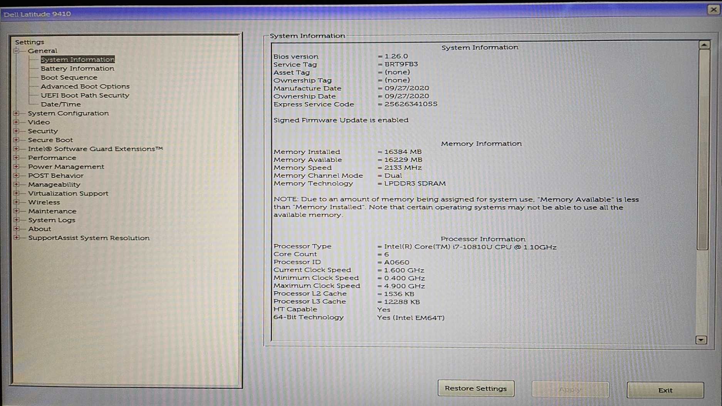
Task: Click the scroll-up arrow
Action: point(704,45)
